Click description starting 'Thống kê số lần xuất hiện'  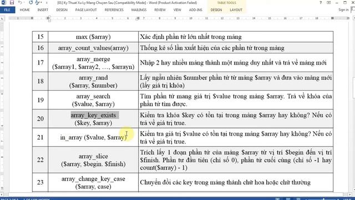coord(212,48)
